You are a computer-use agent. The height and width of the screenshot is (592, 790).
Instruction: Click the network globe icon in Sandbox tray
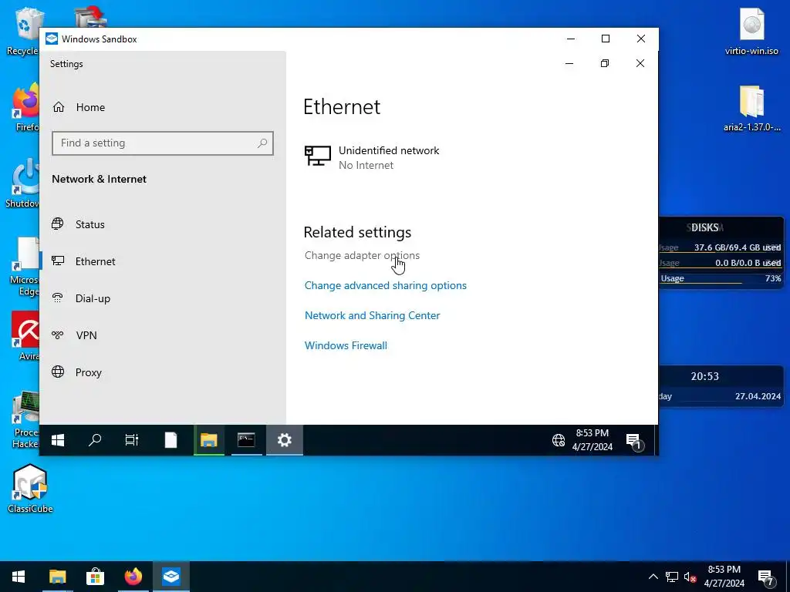559,440
